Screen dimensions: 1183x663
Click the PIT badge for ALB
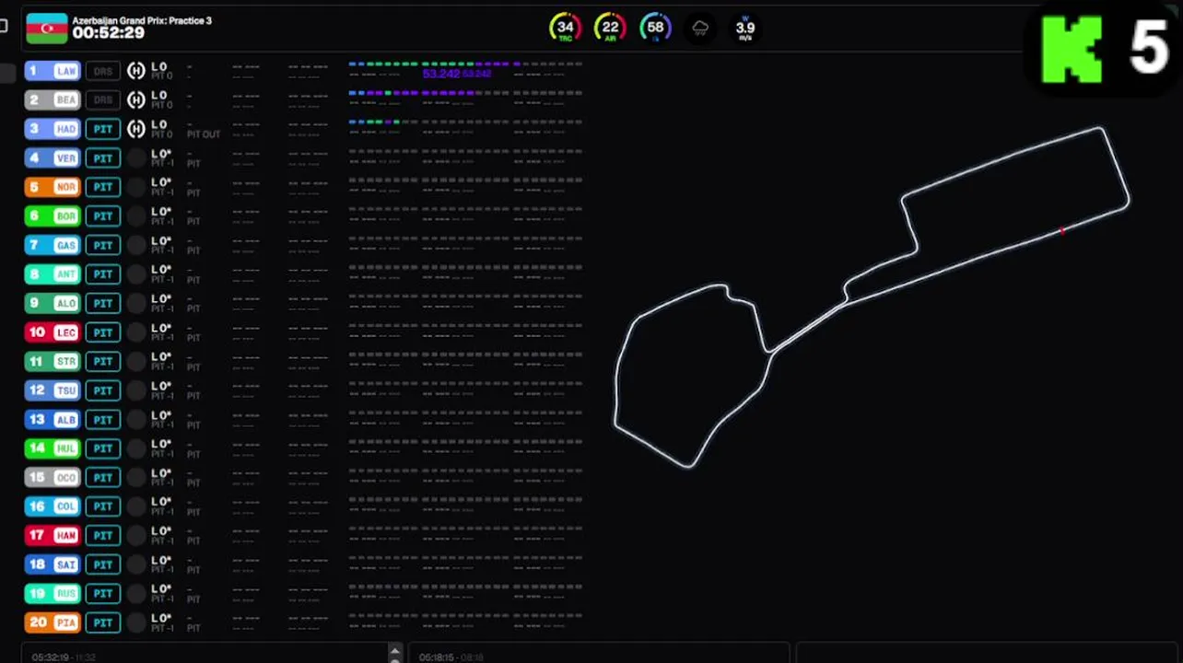pos(103,419)
